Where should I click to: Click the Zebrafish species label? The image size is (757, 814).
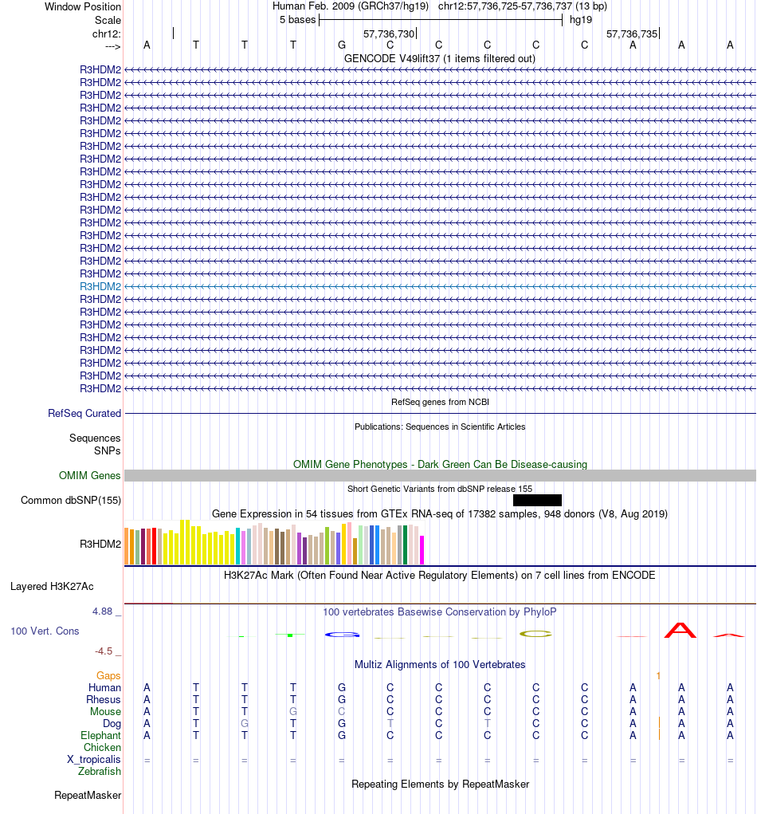99,771
